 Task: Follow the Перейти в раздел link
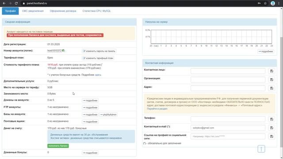point(157,109)
